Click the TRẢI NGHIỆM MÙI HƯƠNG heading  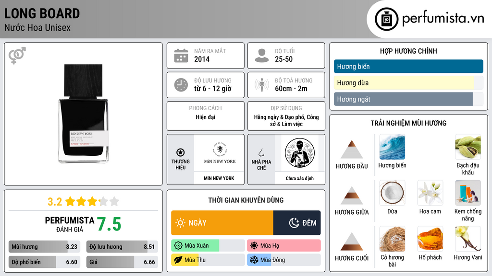click(408, 123)
